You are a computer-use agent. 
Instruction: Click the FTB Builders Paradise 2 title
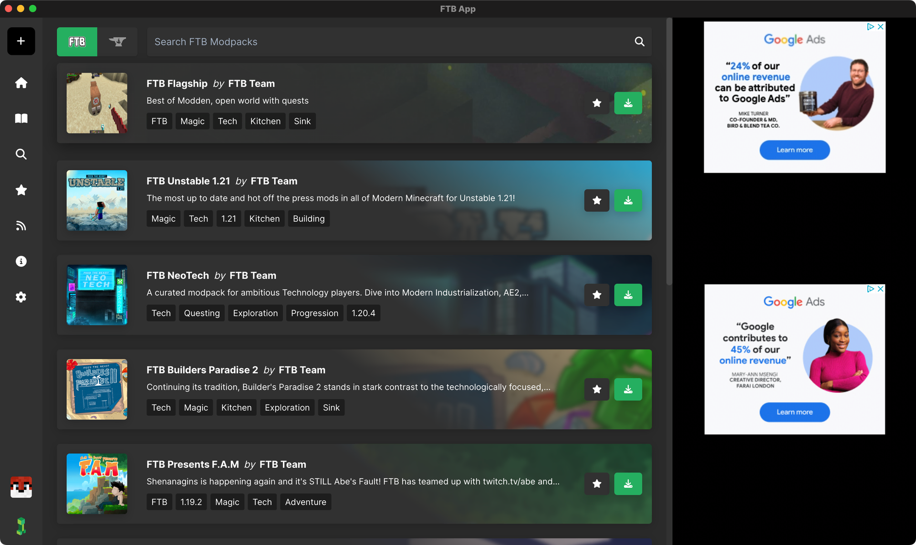coord(202,370)
